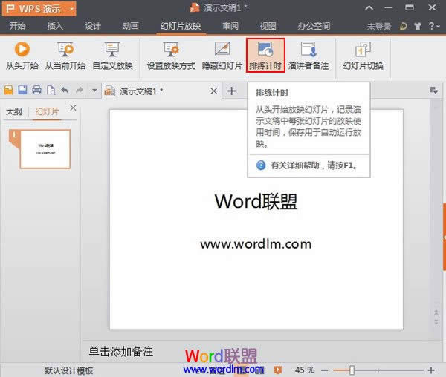Start slideshow from current slide (从当前开始)
Image resolution: width=446 pixels, height=377 pixels.
[65, 56]
